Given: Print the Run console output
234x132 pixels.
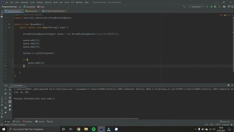Looking at the screenshot, I should (10, 106).
